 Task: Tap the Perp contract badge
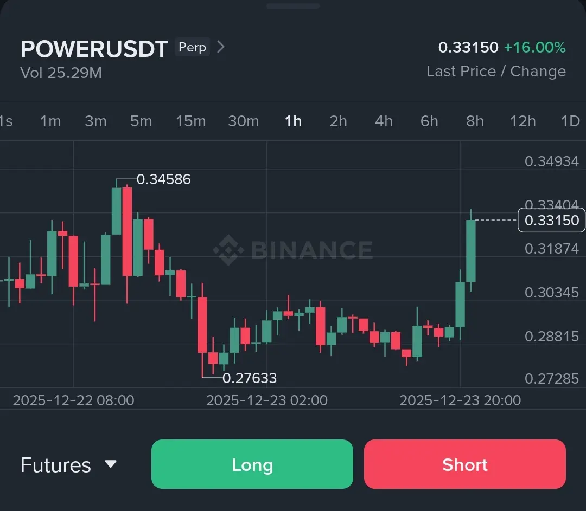click(x=192, y=47)
